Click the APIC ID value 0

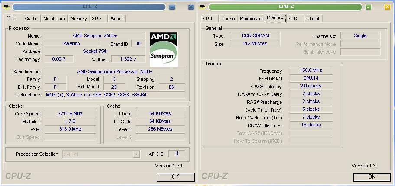pos(176,153)
